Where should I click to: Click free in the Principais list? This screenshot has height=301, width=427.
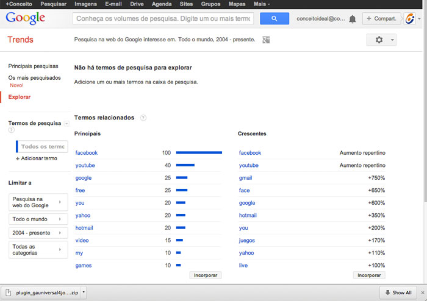80,190
